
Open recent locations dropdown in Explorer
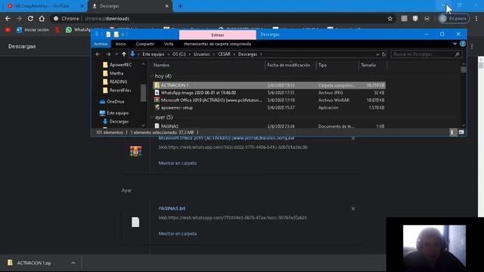coord(116,54)
